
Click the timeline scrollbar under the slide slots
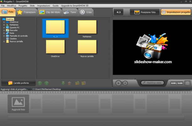[x=96, y=118]
